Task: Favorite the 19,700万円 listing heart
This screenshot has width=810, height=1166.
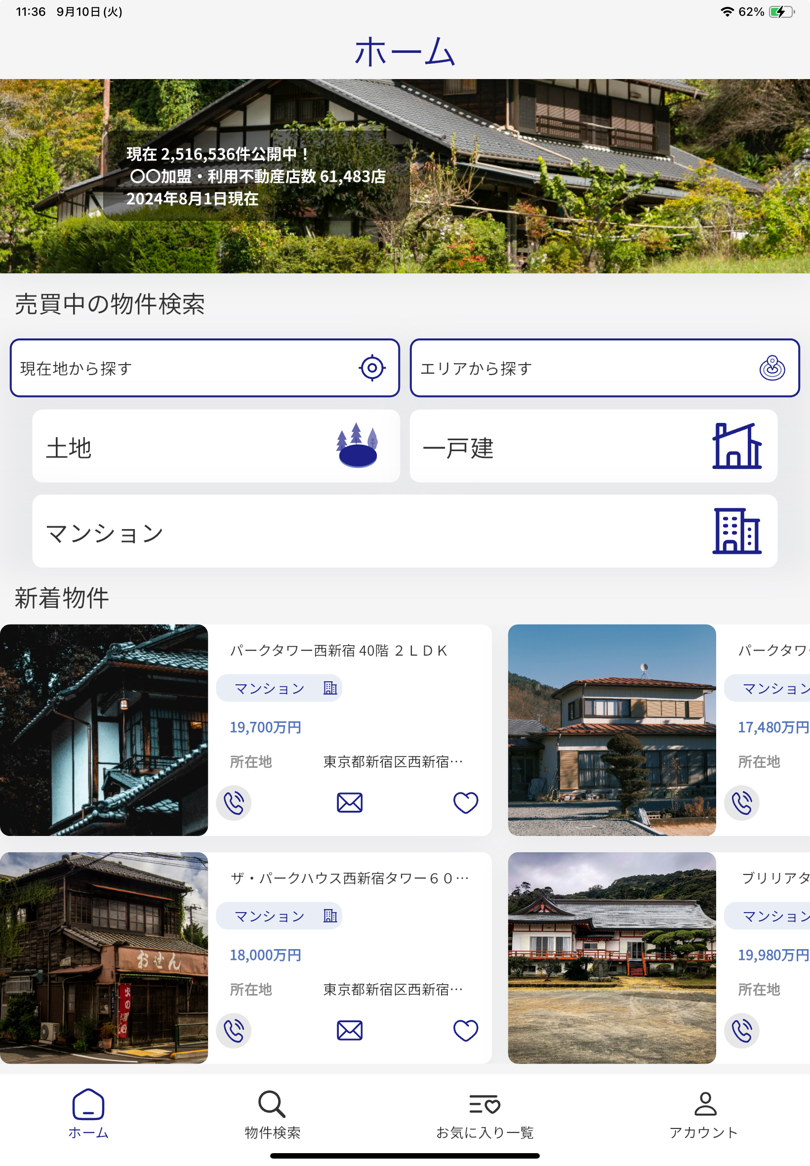Action: 465,803
